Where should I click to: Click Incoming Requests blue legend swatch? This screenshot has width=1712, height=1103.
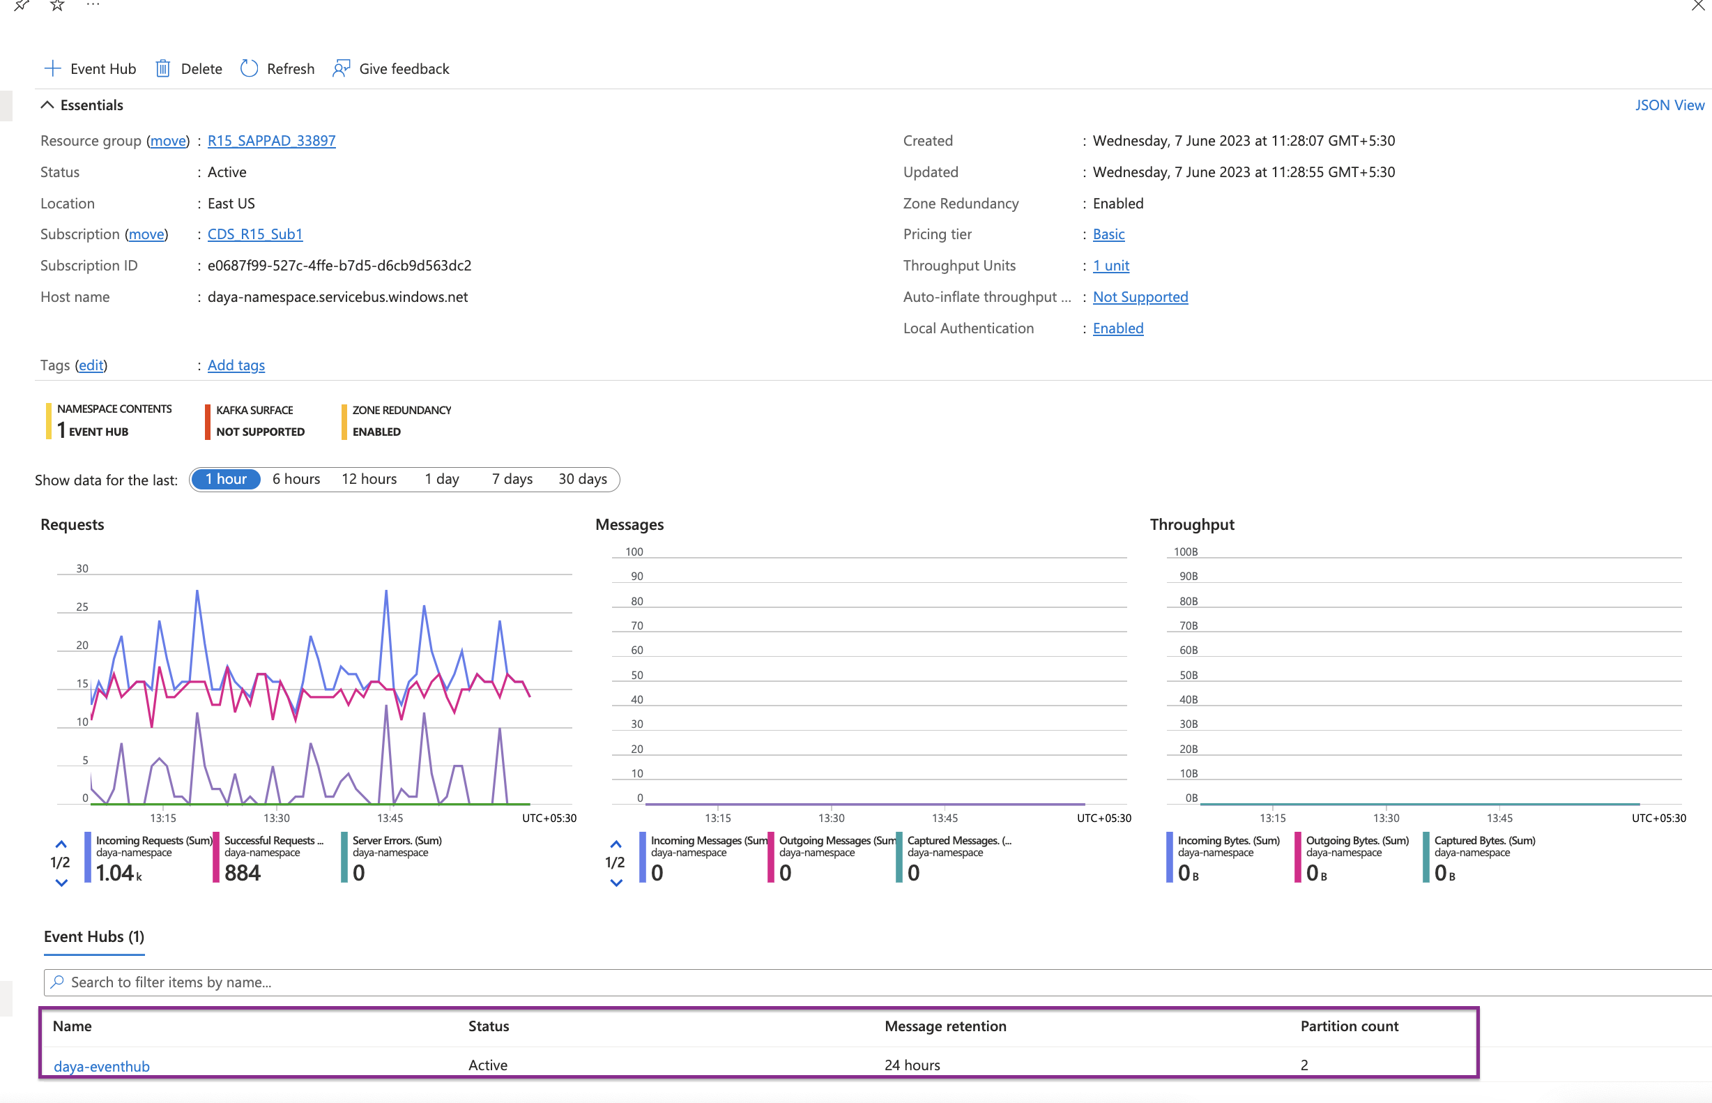(x=88, y=858)
